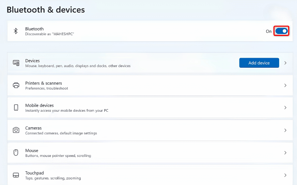Click the Bluetooth label text
The width and height of the screenshot is (297, 185).
34,29
